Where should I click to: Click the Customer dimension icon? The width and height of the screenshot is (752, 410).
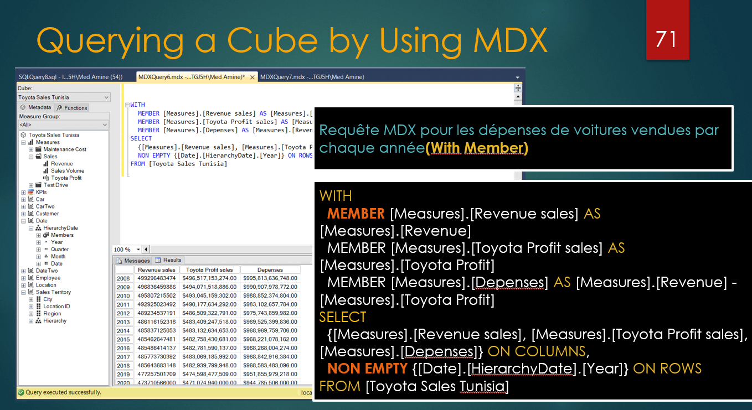click(x=31, y=214)
